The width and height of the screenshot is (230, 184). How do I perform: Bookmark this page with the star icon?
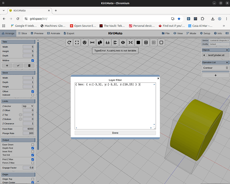(179, 18)
